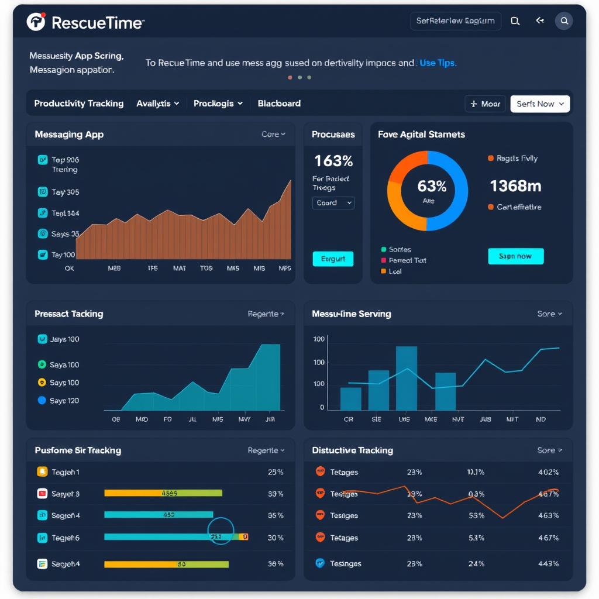The image size is (599, 599).
Task: Open the Core dropdown in Messaging App
Action: pyautogui.click(x=273, y=134)
